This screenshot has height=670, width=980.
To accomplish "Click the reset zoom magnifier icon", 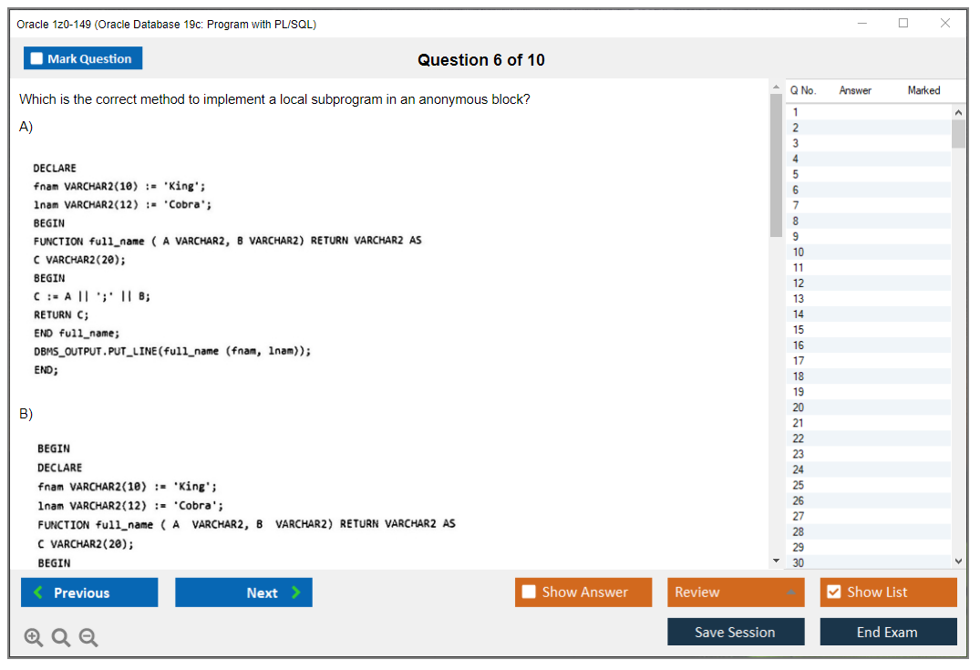I will (61, 638).
